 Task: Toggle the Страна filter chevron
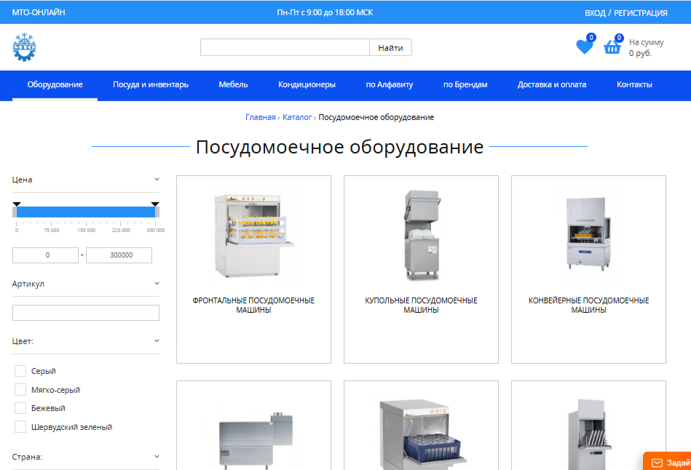click(157, 457)
